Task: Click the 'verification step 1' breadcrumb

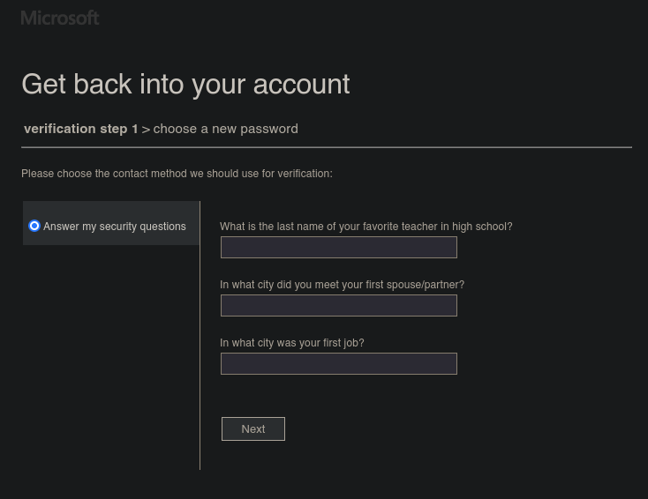Action: (x=80, y=129)
